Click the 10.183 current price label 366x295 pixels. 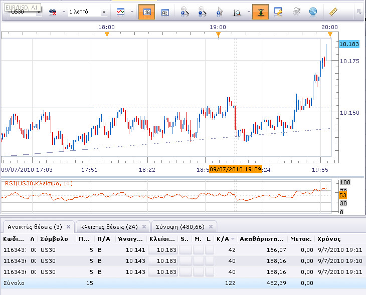point(349,44)
